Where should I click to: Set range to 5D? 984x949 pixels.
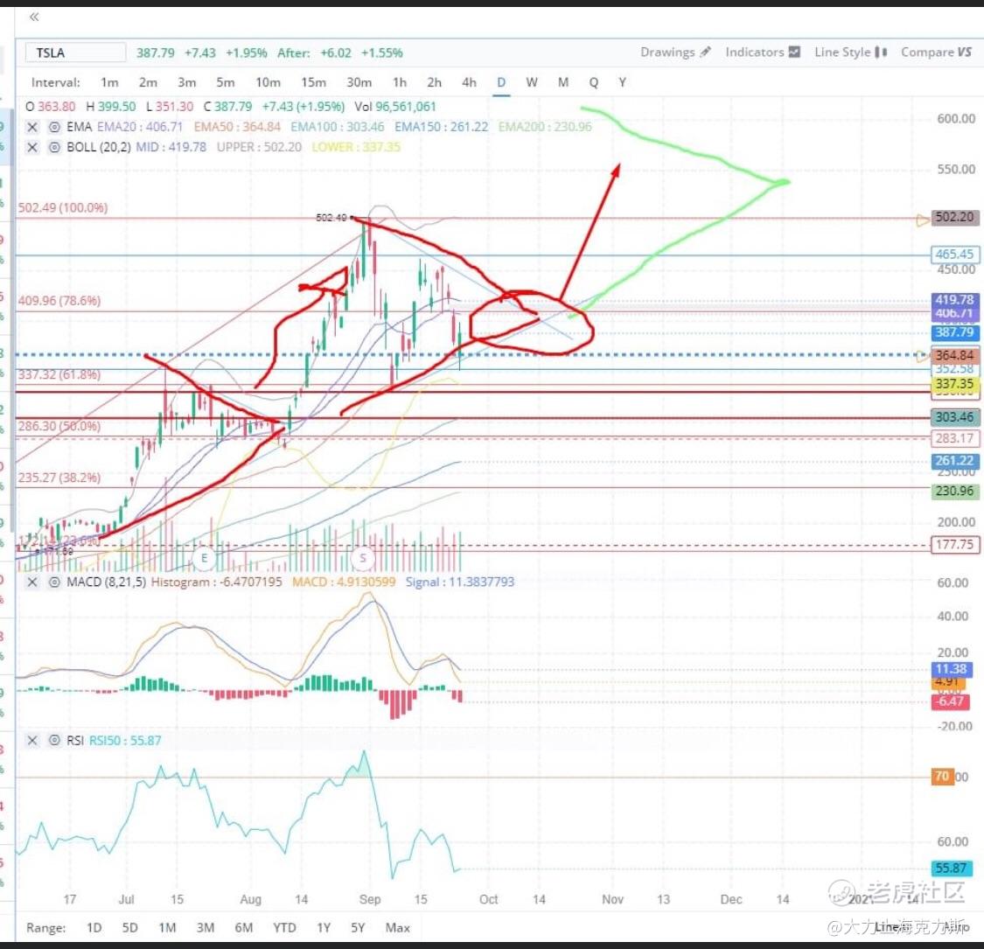click(130, 928)
